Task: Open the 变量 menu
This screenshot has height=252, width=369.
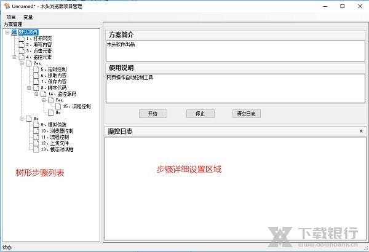Action: pos(28,17)
